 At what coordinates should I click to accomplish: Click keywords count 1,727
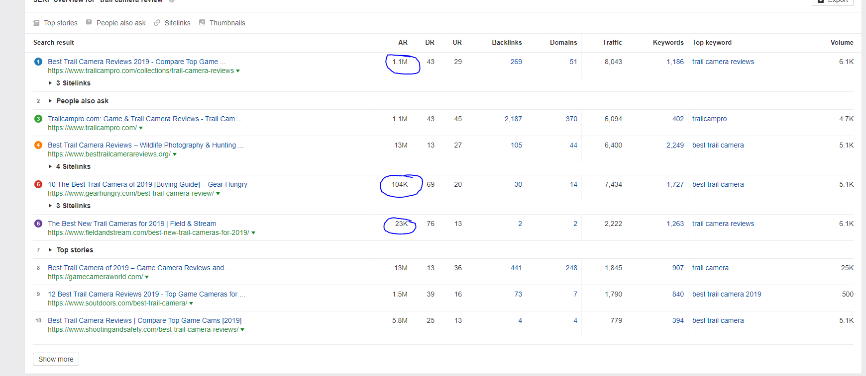tap(675, 184)
